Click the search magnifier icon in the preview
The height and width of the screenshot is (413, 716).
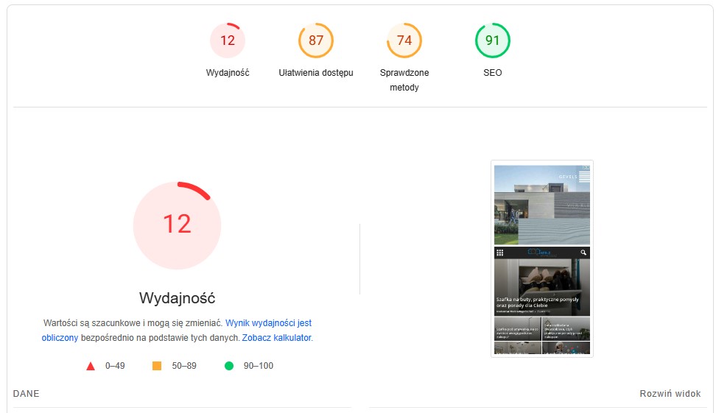(x=583, y=253)
